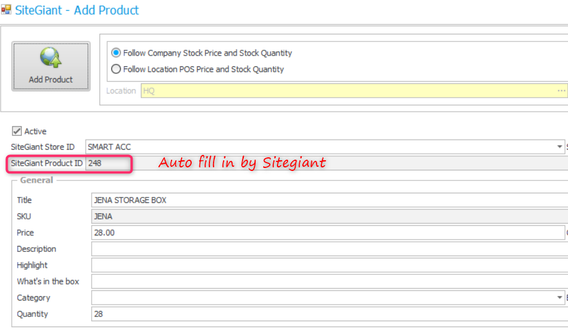Click the General group label
The width and height of the screenshot is (568, 330).
tap(36, 180)
